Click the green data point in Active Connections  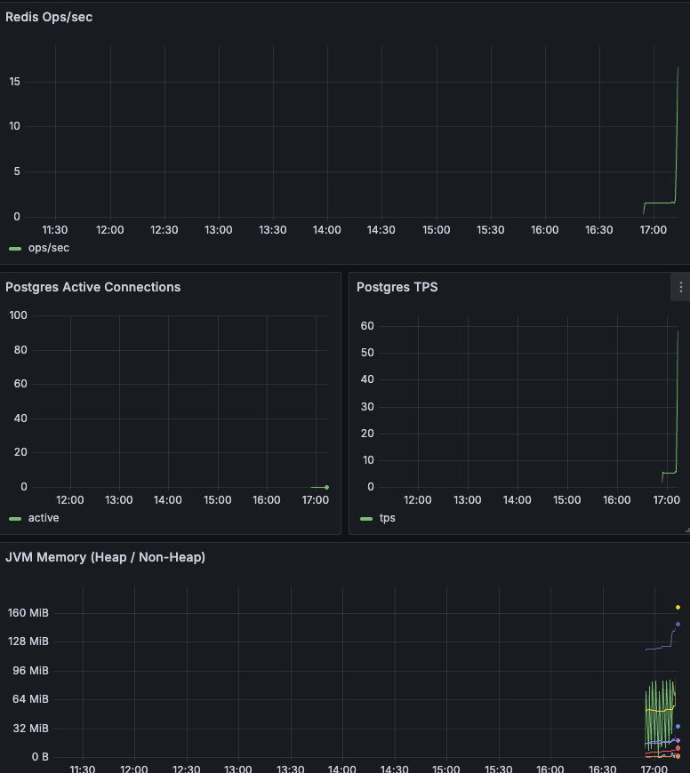pyautogui.click(x=326, y=487)
